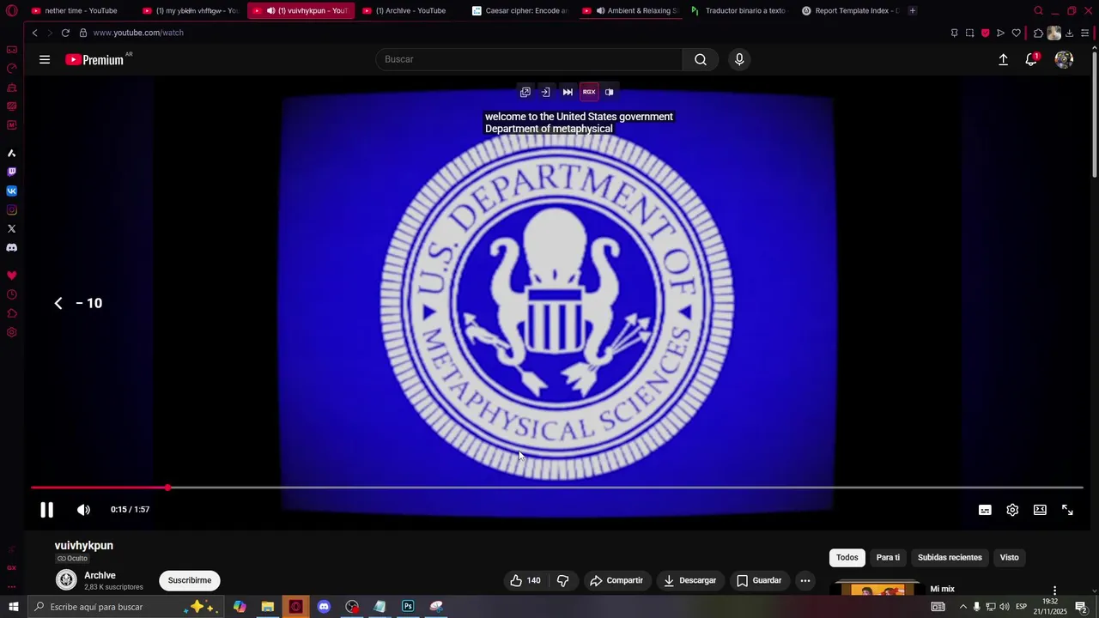
Task: Open the Opera main menu logo
Action: coord(11,11)
